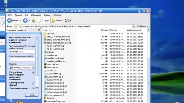Select output-server.log.2.lck file name
184x103 pixels.
coord(57,92)
